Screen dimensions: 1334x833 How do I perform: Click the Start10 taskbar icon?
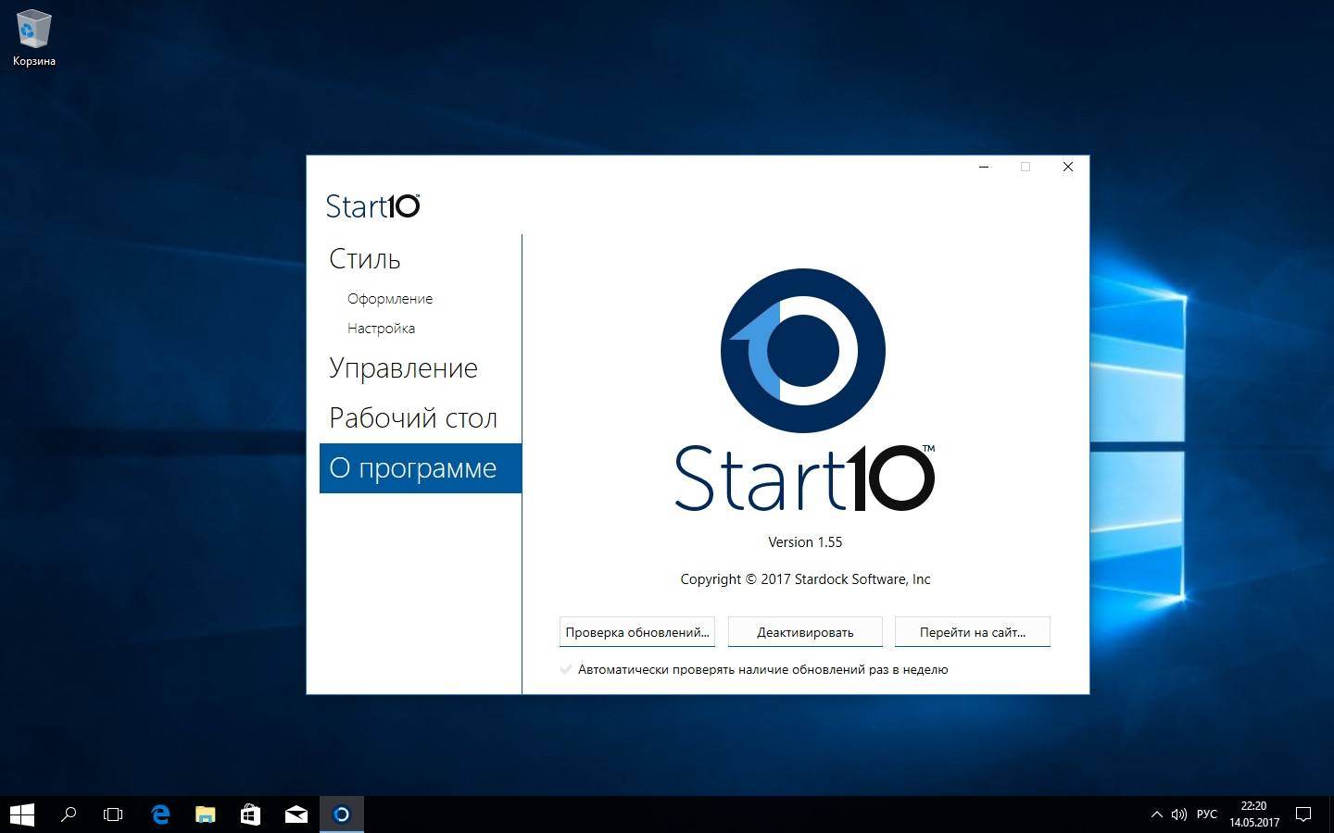click(x=342, y=814)
